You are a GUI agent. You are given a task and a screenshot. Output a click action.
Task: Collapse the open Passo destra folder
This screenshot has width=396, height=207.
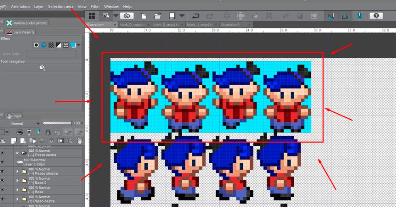(17, 153)
